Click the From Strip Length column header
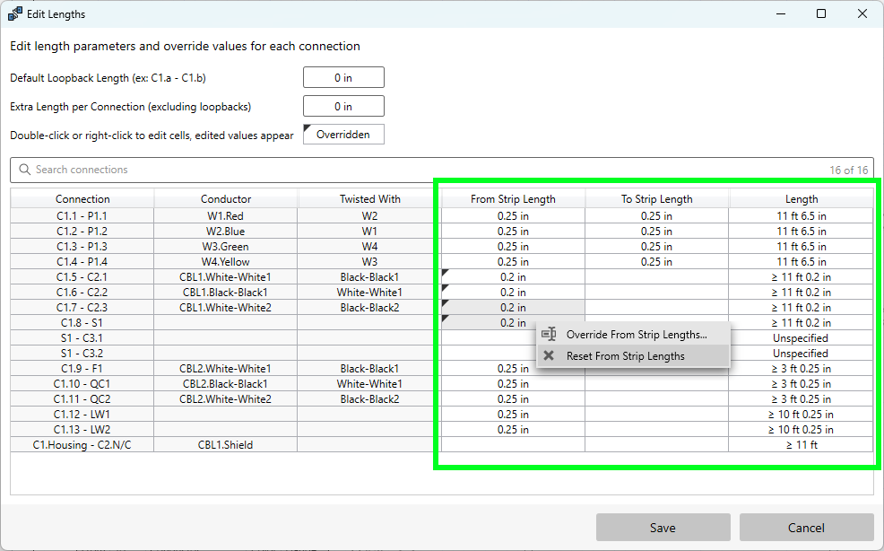884x551 pixels. [513, 198]
